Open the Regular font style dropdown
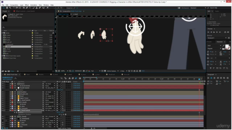232x130 pixels. click(x=214, y=48)
